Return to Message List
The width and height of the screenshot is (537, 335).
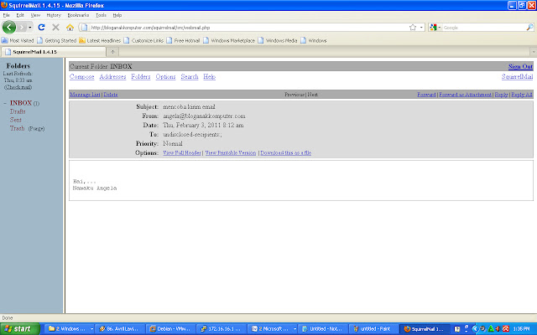85,95
